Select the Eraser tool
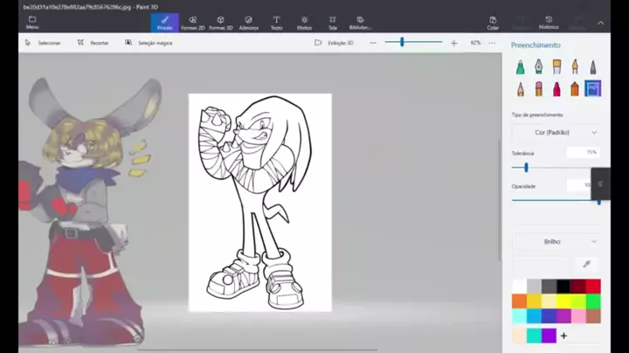This screenshot has height=353, width=629. click(539, 88)
